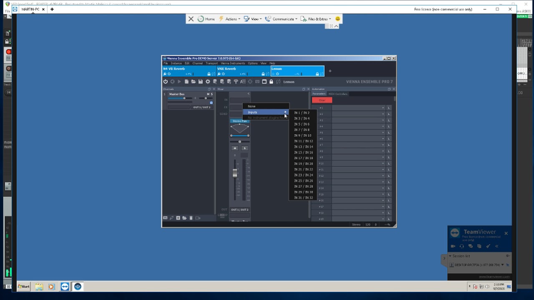Open the automation parameter #1 dropdown

[358, 108]
